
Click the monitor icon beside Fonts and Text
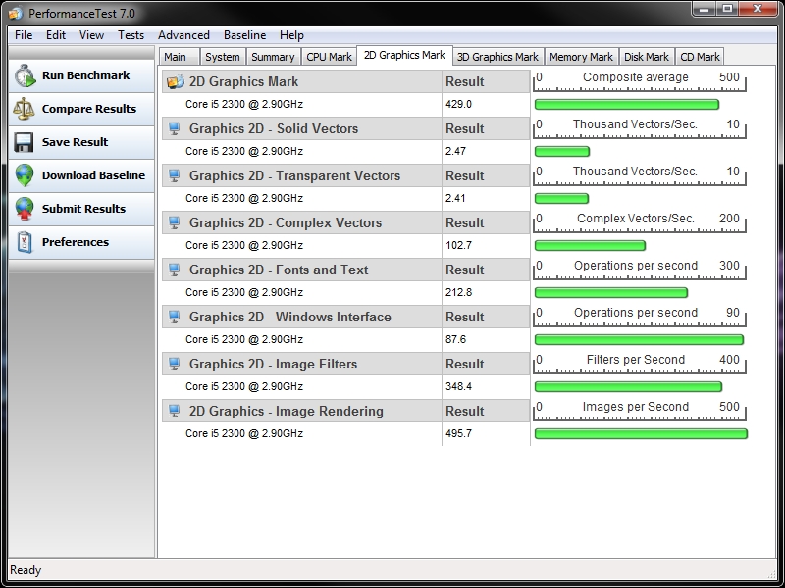pos(175,269)
